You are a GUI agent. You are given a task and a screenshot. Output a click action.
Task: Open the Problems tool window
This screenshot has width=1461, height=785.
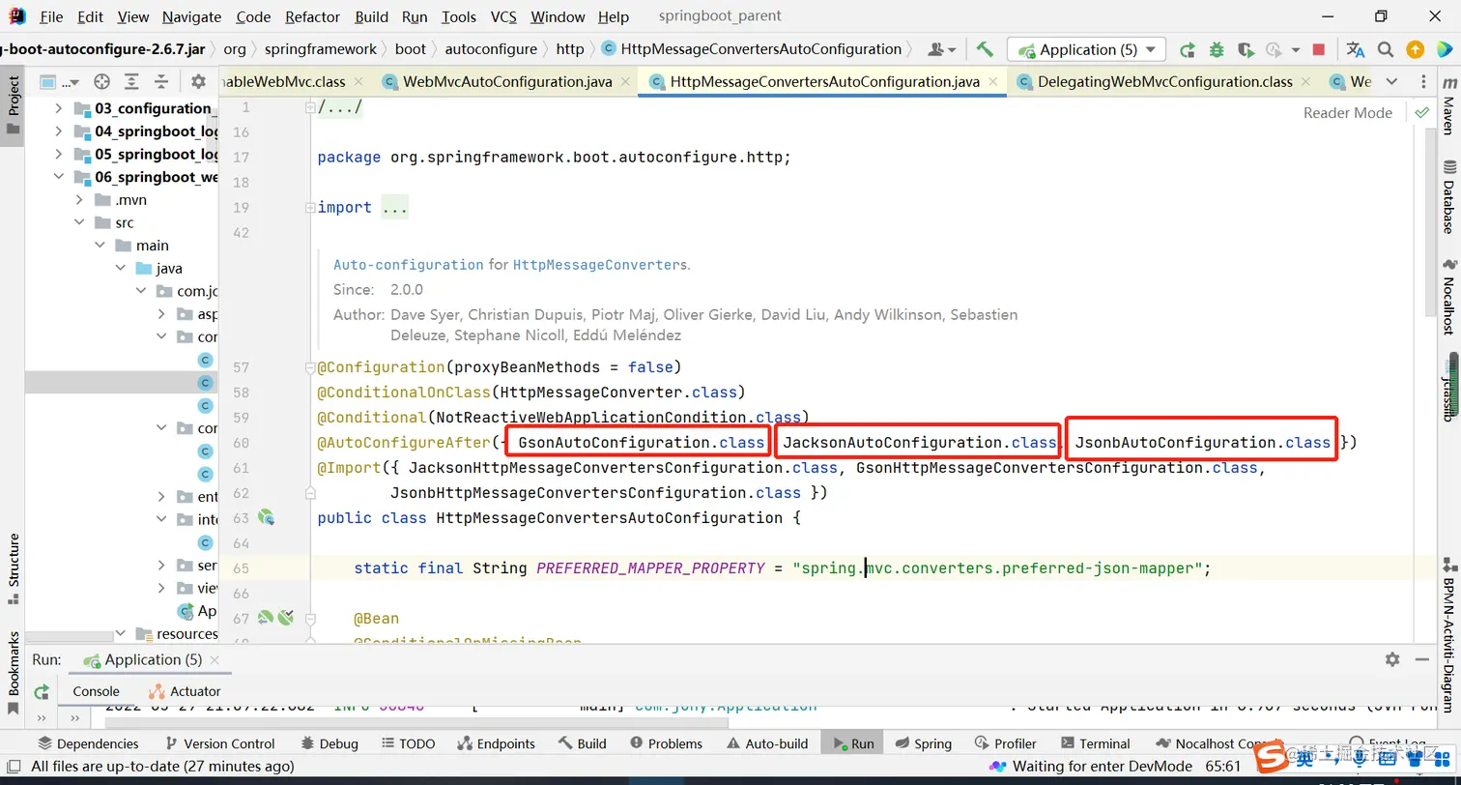click(x=666, y=743)
